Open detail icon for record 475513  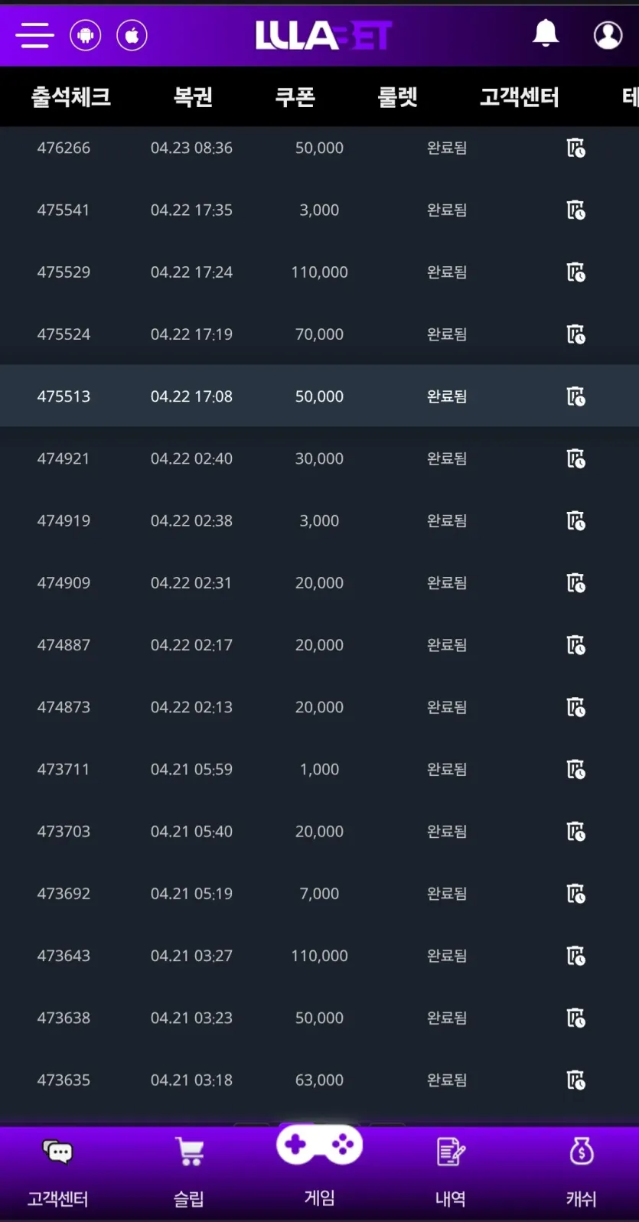(x=575, y=396)
